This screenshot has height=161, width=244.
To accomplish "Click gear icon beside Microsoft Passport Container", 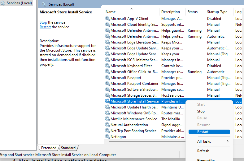I will (x=107, y=83).
